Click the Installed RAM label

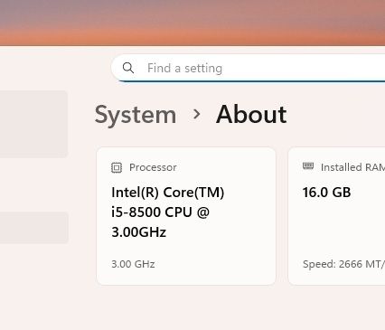352,167
